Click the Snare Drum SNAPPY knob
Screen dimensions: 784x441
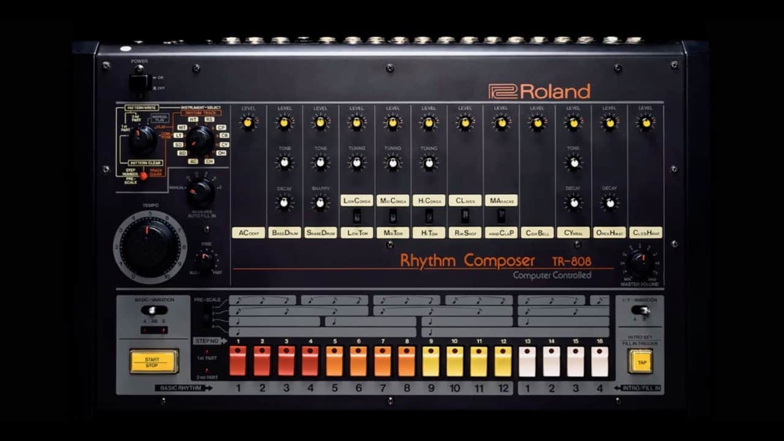320,203
